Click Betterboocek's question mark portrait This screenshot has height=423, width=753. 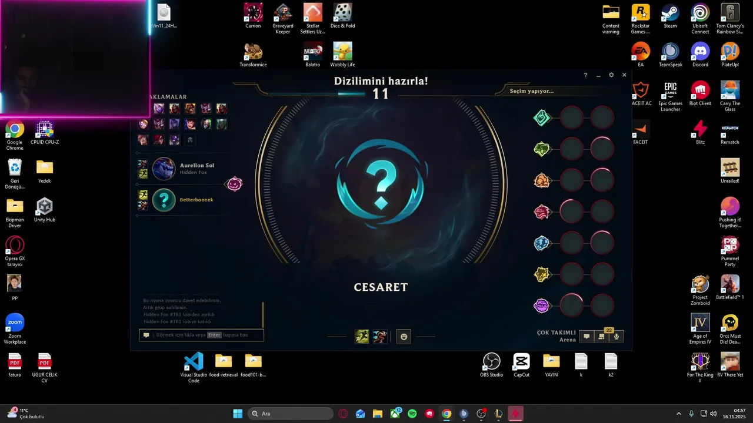coord(164,200)
